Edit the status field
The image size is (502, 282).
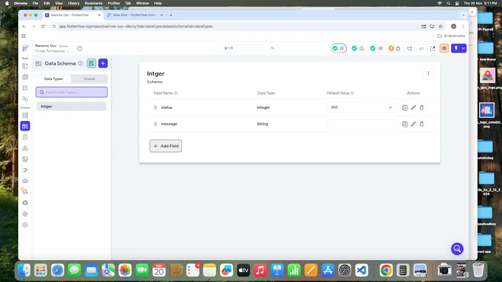tap(413, 108)
